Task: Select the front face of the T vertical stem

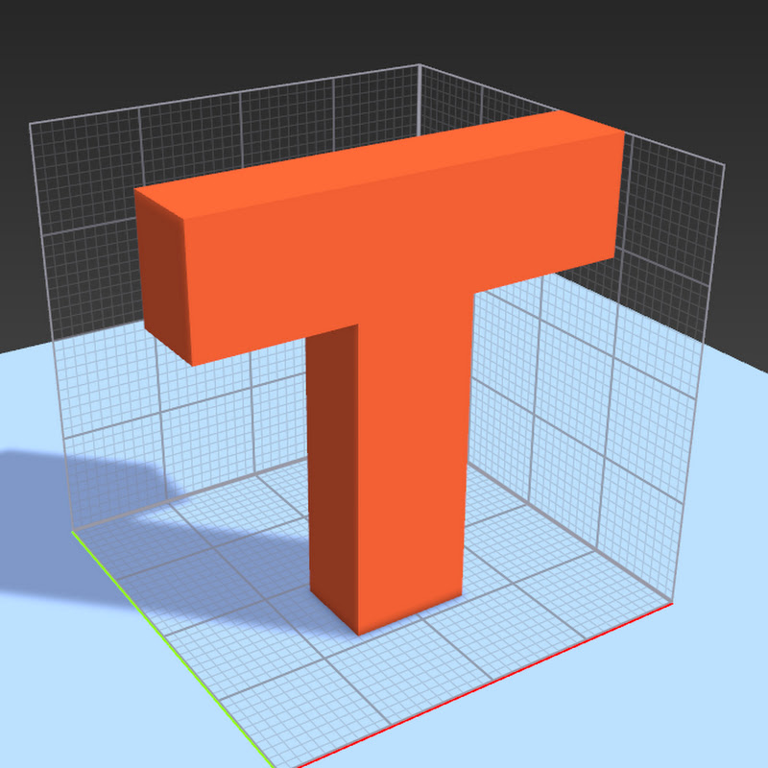Action: [x=413, y=461]
